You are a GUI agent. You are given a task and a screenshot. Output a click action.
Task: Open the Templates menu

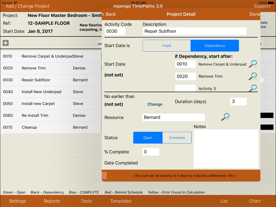[x=121, y=201]
